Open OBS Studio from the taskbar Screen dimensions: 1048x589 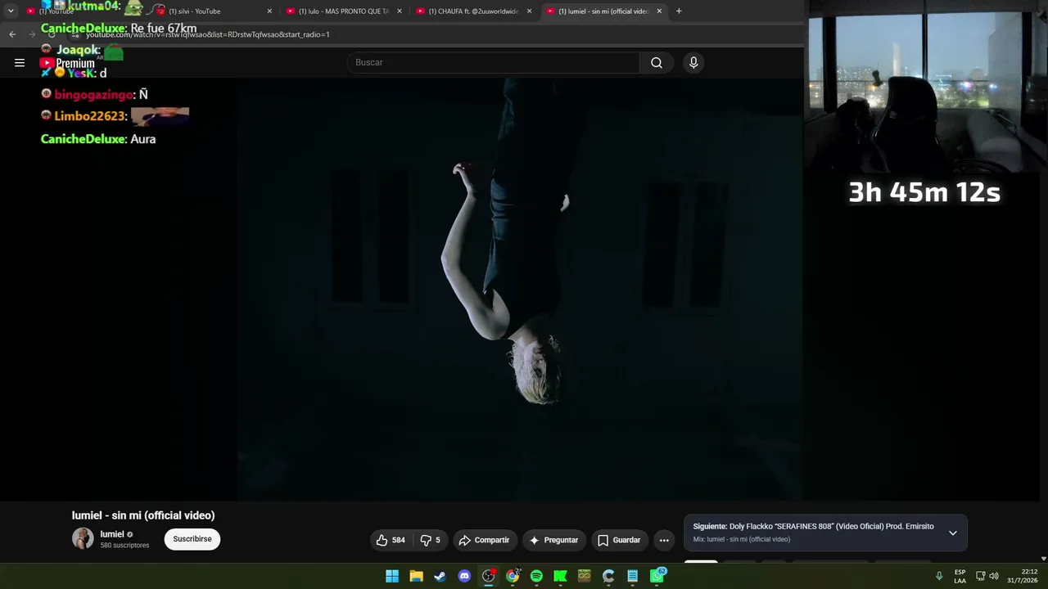(489, 576)
